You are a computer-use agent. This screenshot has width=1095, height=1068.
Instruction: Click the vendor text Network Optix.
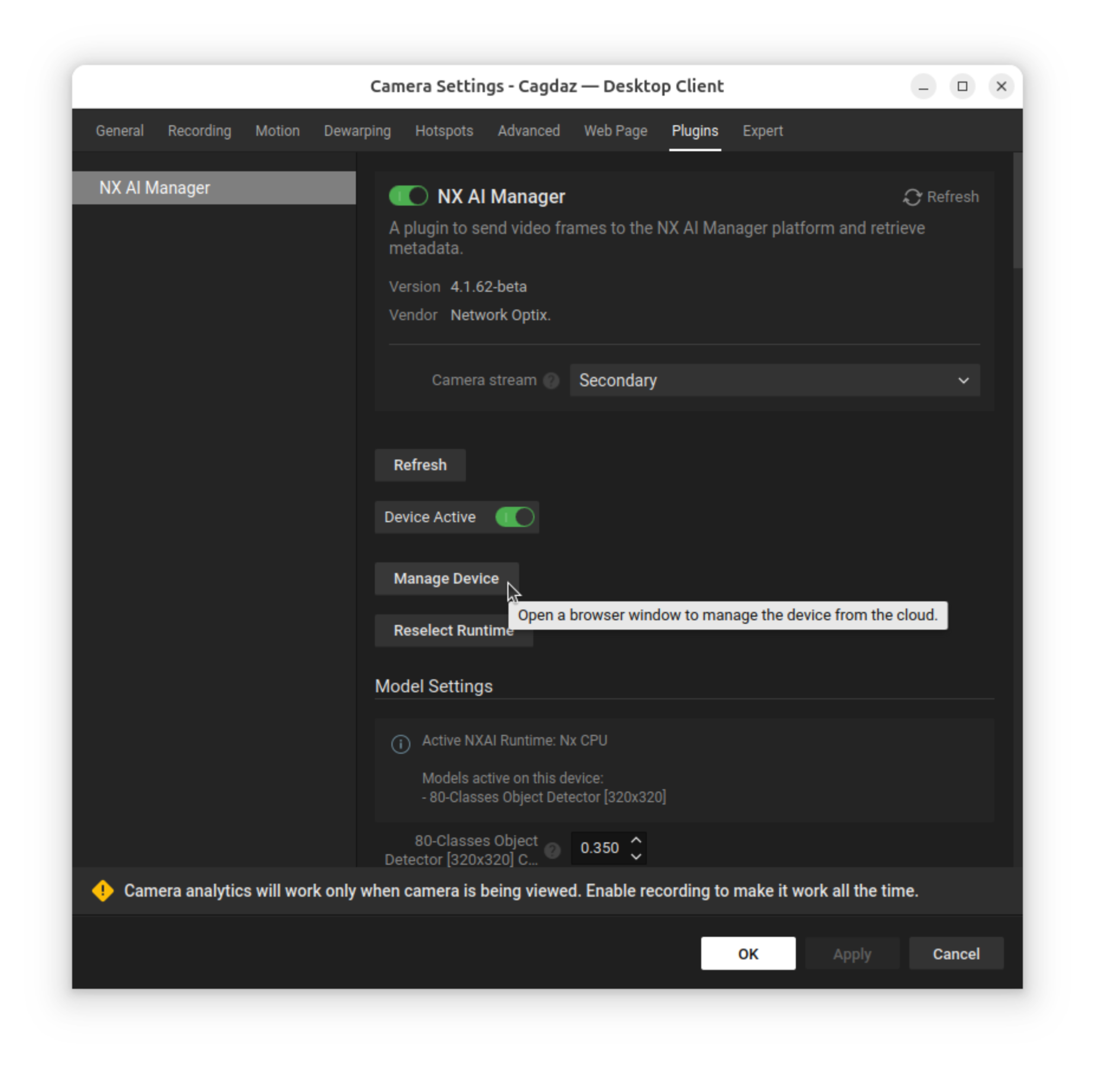[500, 315]
